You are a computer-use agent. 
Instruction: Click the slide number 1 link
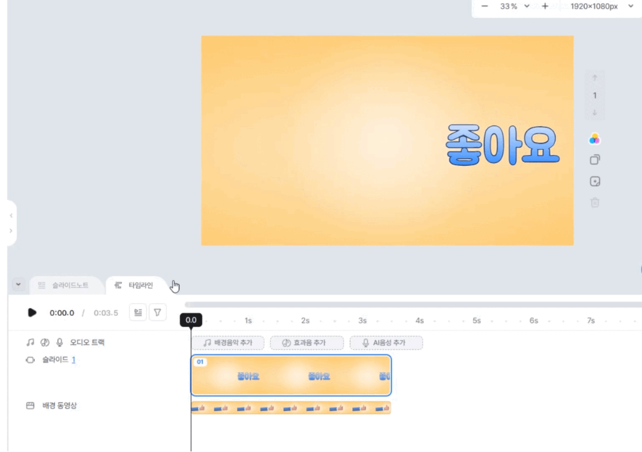(x=74, y=360)
